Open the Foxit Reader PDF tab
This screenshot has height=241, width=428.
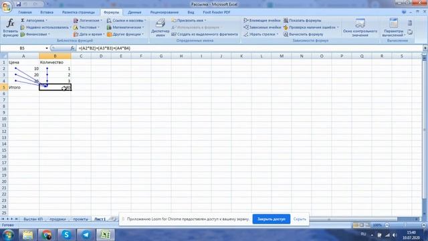pyautogui.click(x=217, y=12)
